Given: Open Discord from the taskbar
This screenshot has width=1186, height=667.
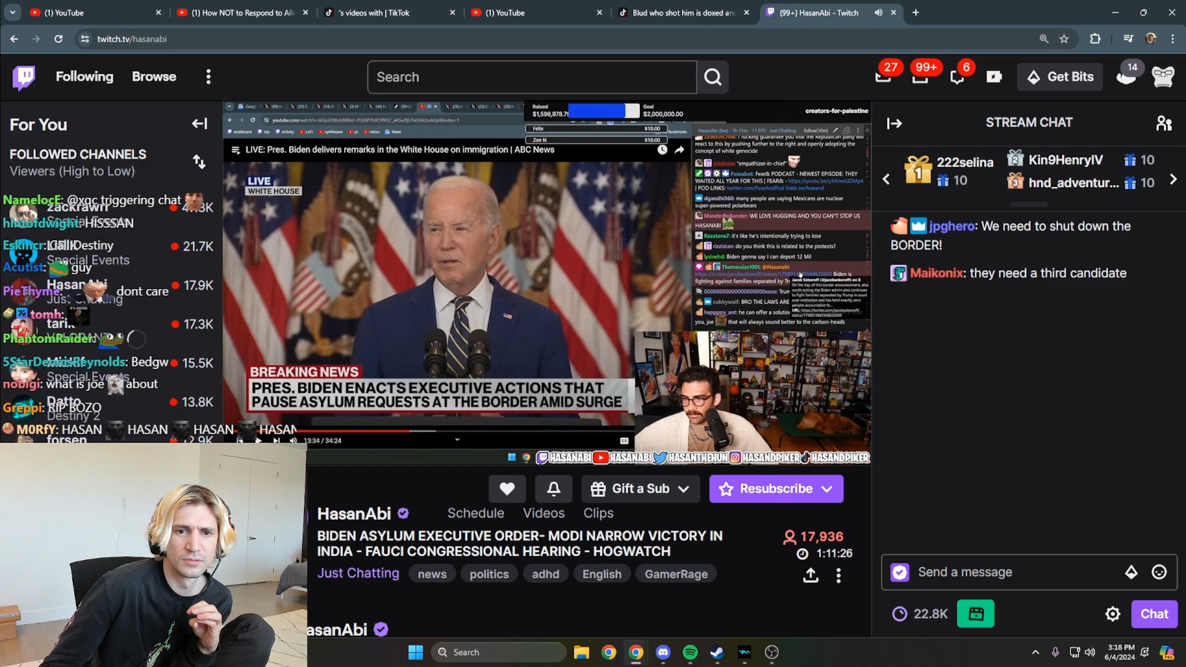Looking at the screenshot, I should coord(663,652).
